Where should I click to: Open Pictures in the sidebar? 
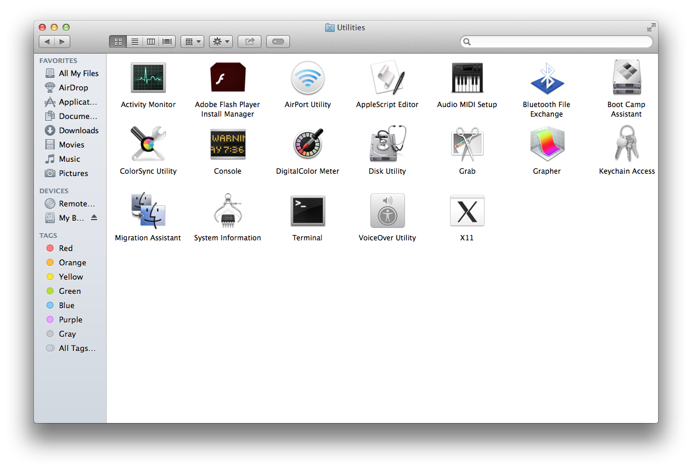pyautogui.click(x=71, y=173)
